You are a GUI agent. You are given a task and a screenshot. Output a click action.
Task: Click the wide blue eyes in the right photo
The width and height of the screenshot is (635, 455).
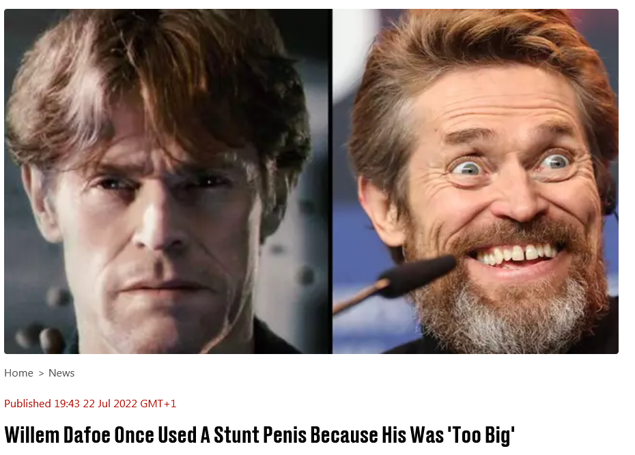511,164
